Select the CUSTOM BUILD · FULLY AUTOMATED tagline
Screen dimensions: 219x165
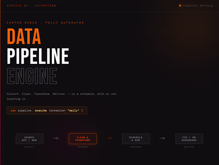(45, 22)
